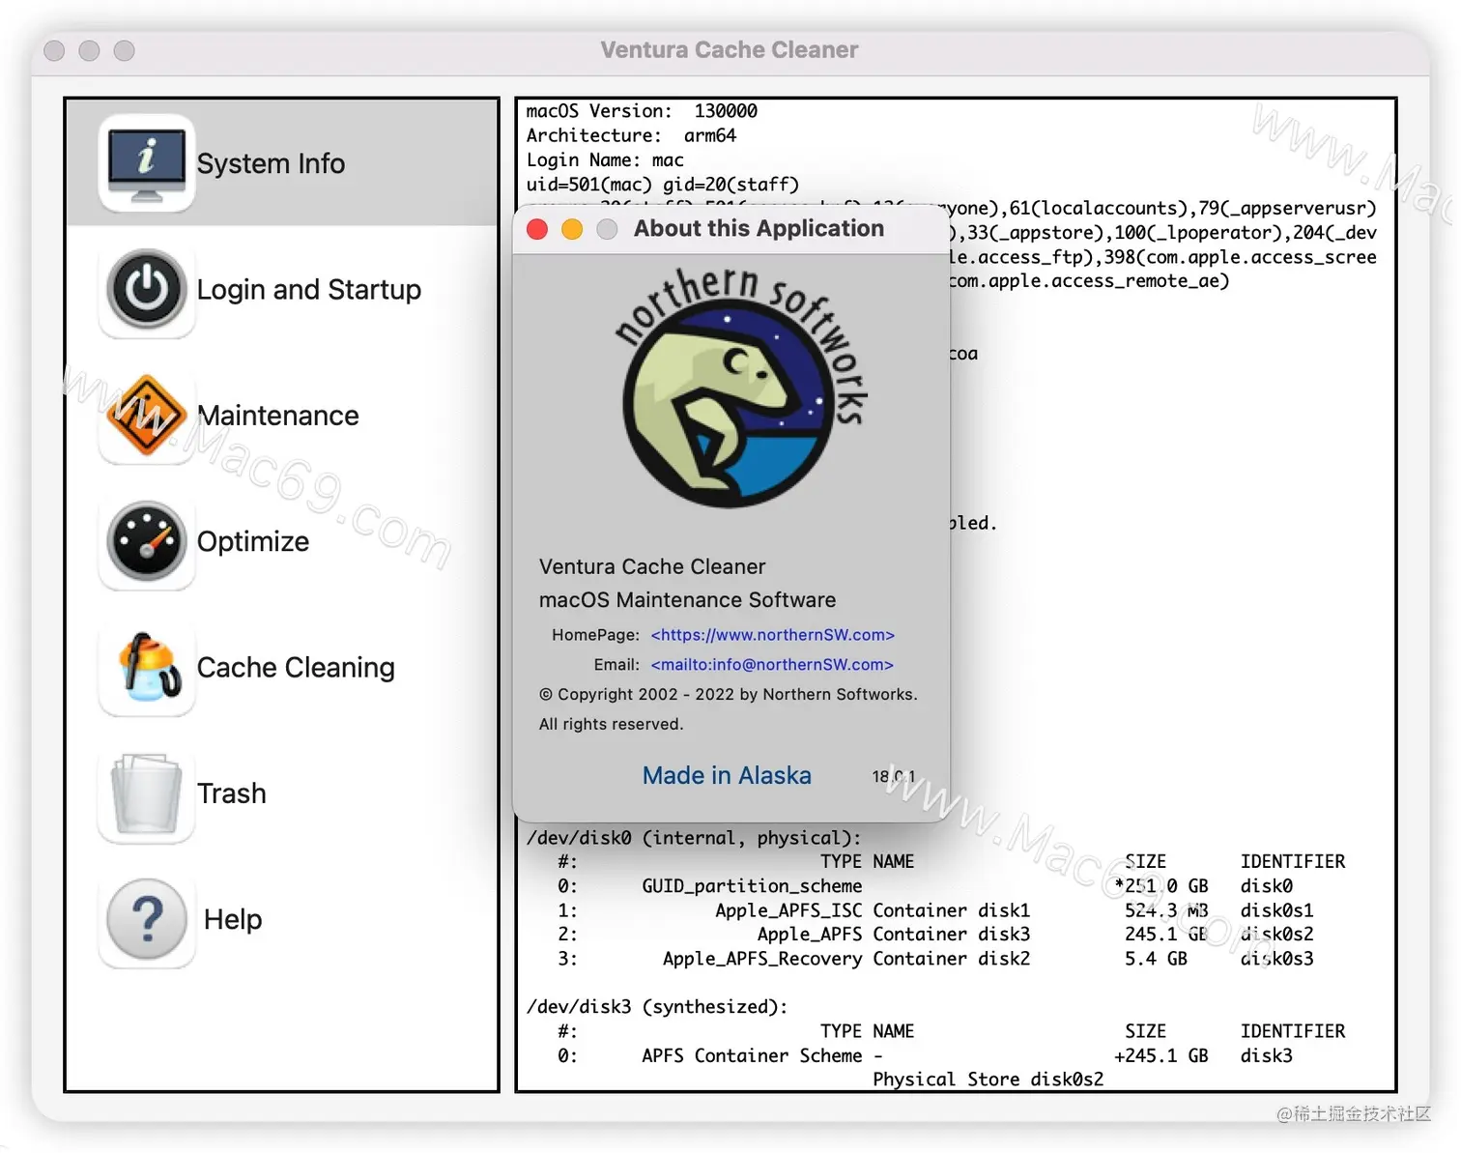Viewport: 1461px width, 1153px height.
Task: Click the All rights reserved text
Action: click(x=611, y=724)
